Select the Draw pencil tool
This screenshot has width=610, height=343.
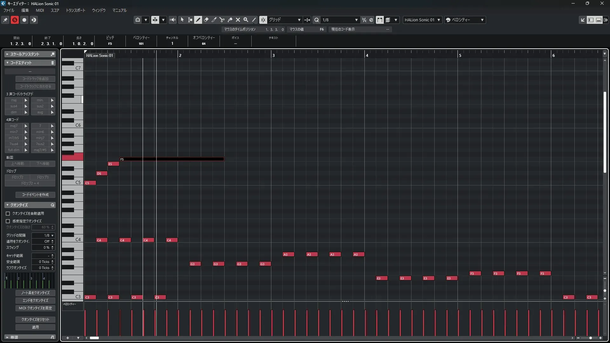coord(198,20)
